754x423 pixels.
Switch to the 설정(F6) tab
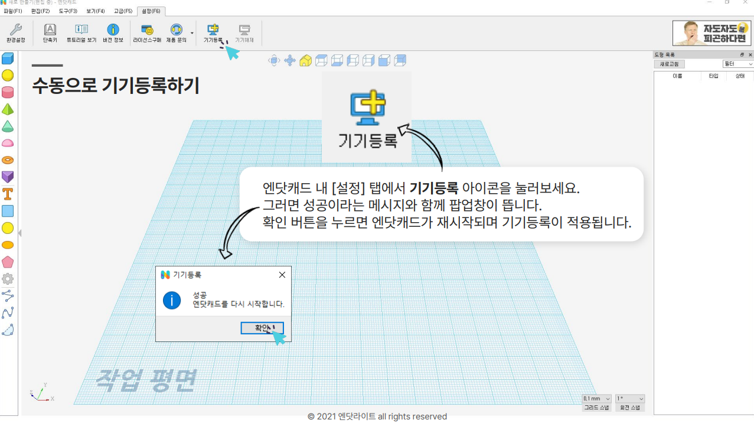[x=151, y=11]
